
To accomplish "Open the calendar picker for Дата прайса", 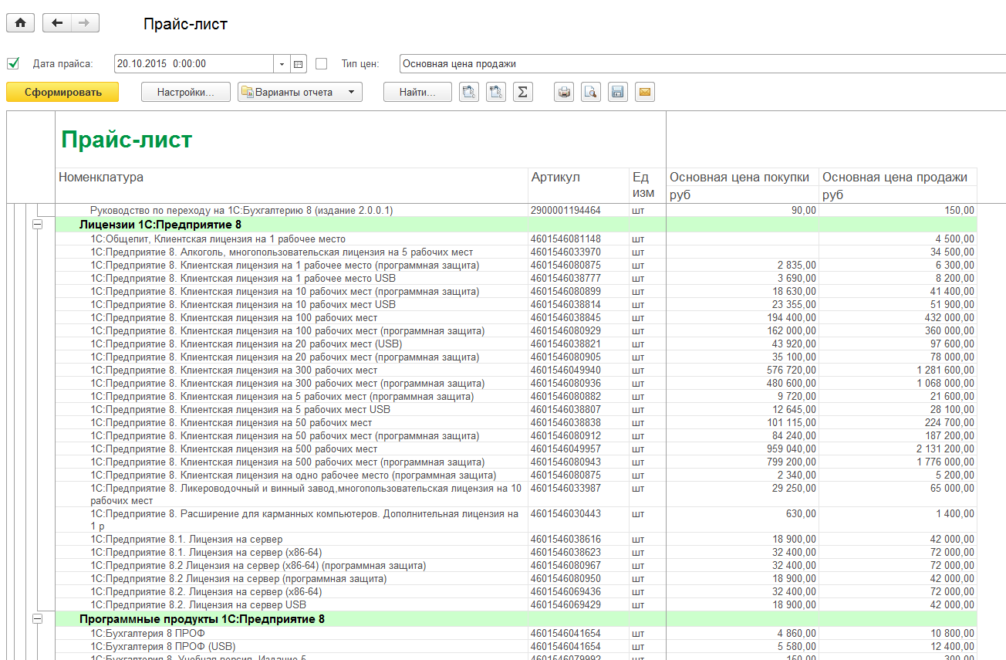I will click(x=299, y=64).
